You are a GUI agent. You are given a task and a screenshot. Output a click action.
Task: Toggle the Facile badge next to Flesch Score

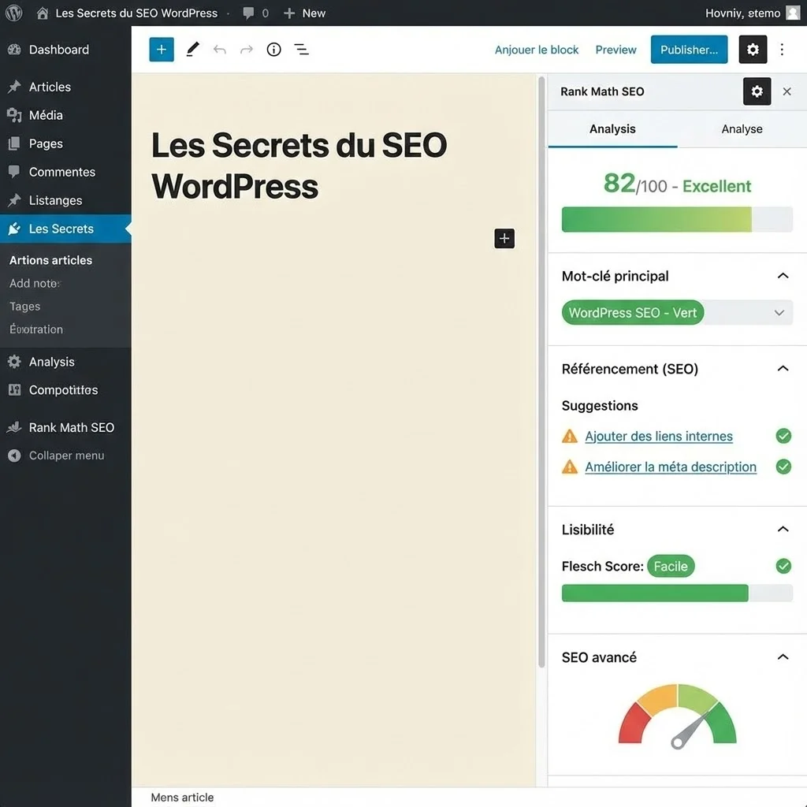pyautogui.click(x=671, y=566)
